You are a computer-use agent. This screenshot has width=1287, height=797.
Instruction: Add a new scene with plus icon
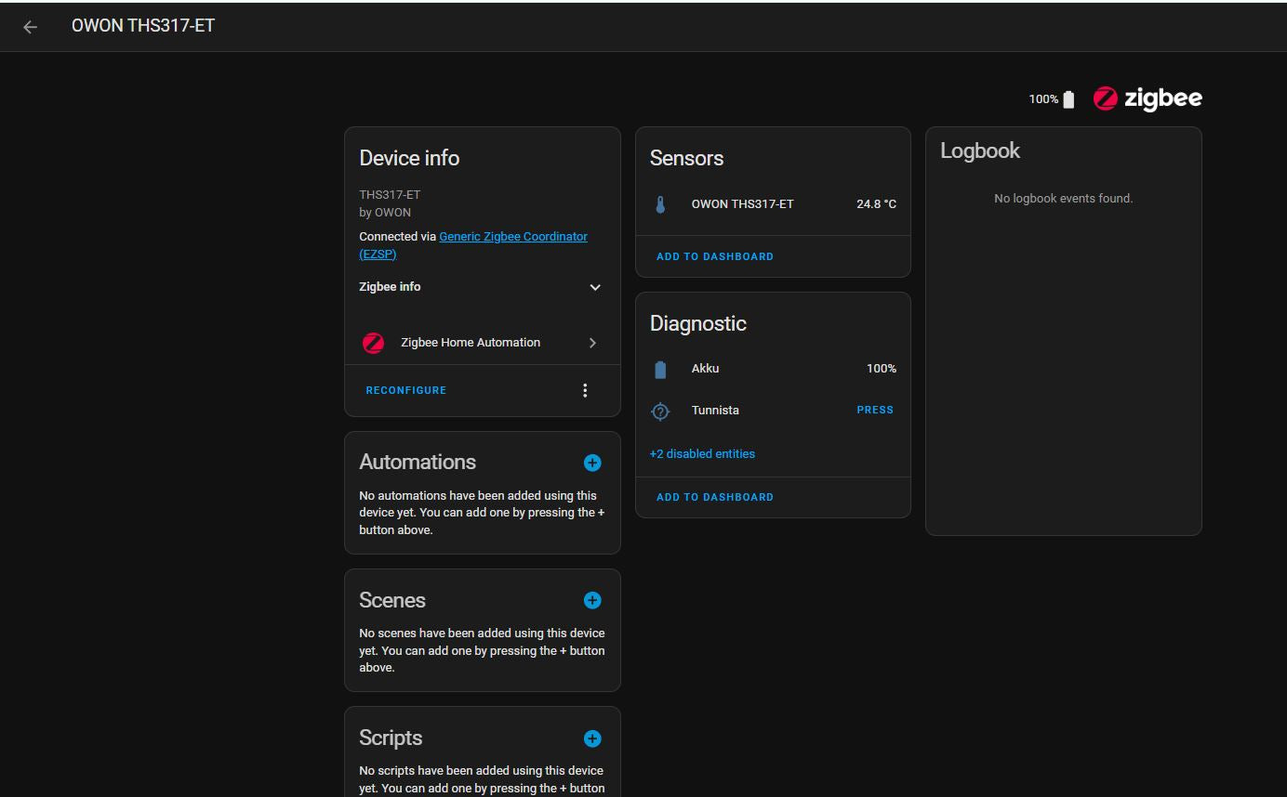pyautogui.click(x=592, y=600)
